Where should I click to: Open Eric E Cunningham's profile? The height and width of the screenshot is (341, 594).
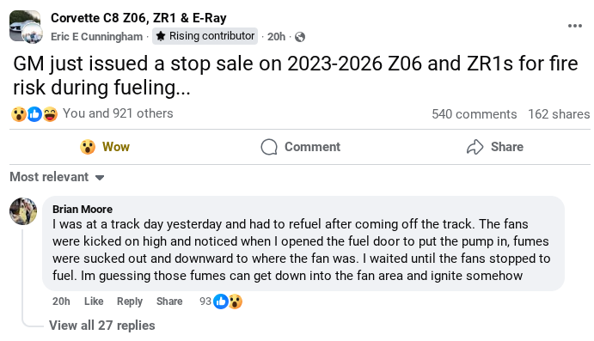[x=96, y=37]
